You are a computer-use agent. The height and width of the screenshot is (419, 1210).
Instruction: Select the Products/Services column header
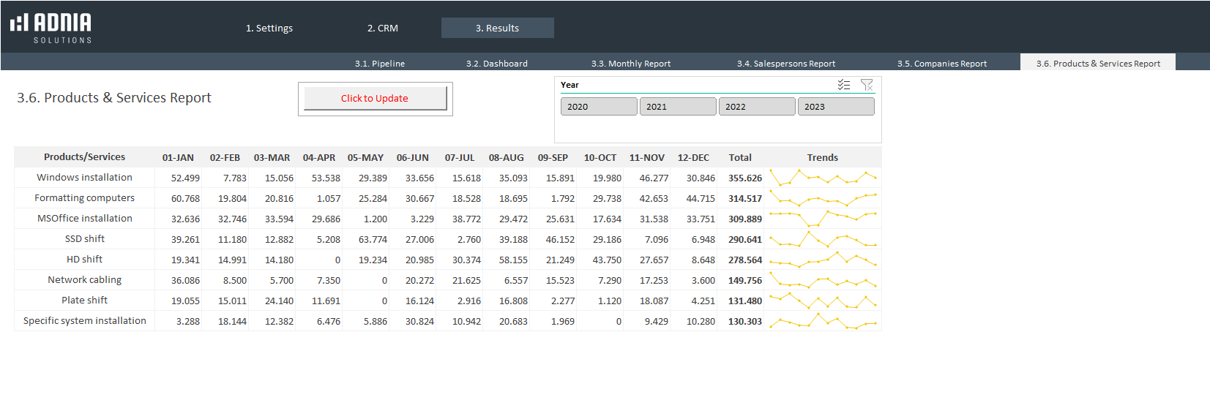coord(84,157)
